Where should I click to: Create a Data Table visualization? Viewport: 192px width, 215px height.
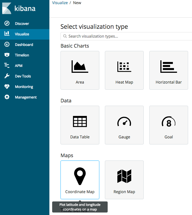tap(80, 125)
